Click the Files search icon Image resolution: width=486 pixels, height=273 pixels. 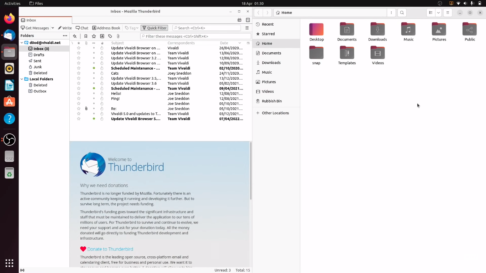(x=402, y=12)
